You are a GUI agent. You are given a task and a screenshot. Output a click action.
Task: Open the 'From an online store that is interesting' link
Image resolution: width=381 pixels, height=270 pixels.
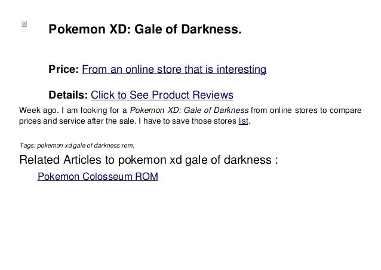point(174,69)
